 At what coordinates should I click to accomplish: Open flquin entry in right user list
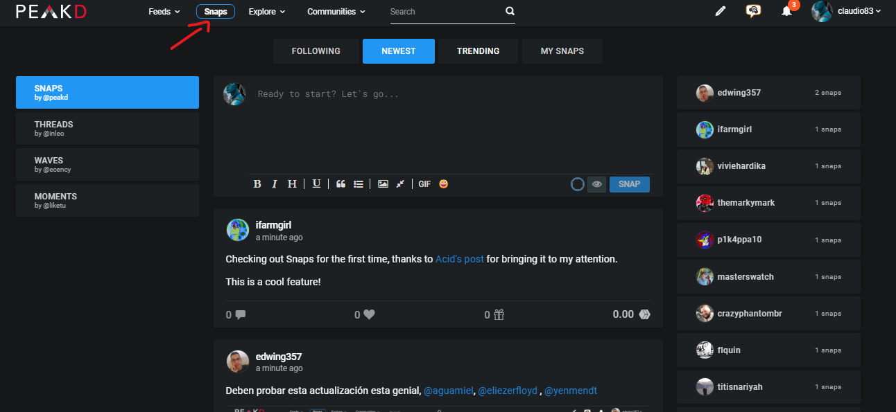[x=768, y=350]
